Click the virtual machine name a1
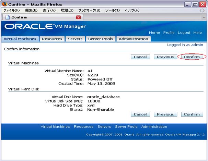208x161 pixels. click(x=90, y=71)
